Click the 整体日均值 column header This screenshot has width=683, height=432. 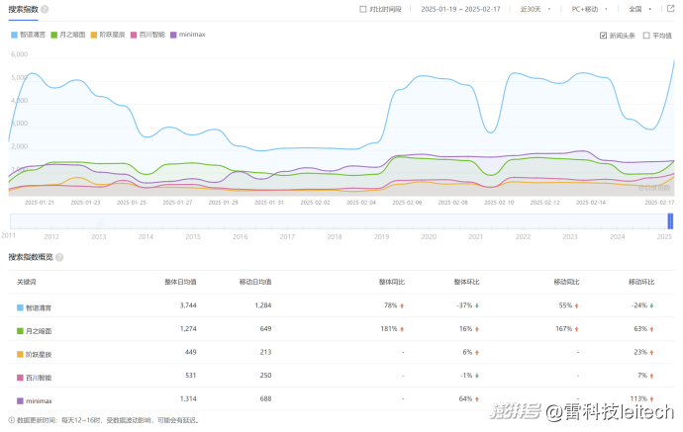tap(180, 283)
